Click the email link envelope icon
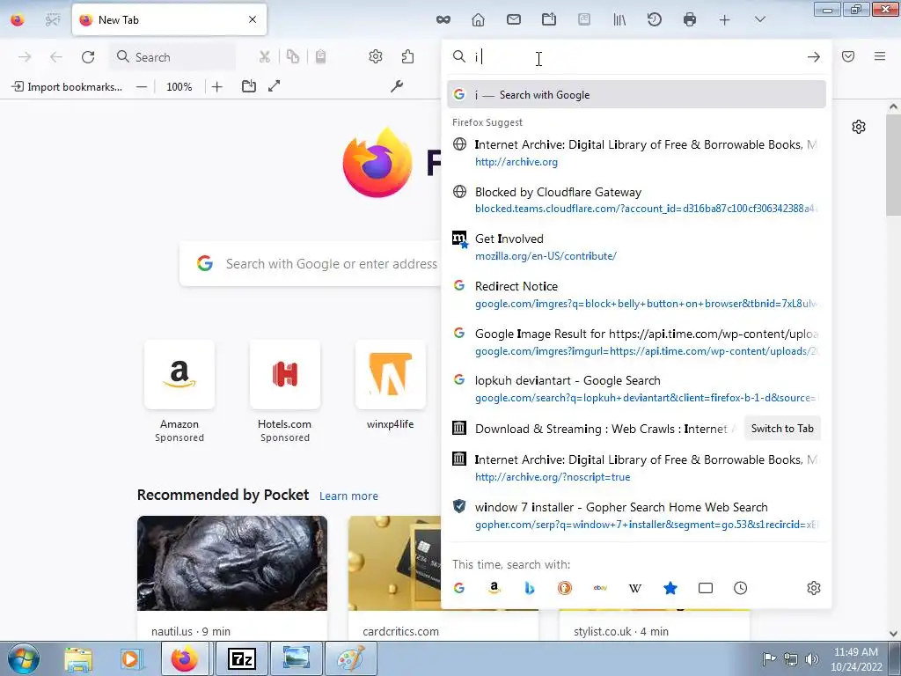The width and height of the screenshot is (901, 676). coord(514,19)
